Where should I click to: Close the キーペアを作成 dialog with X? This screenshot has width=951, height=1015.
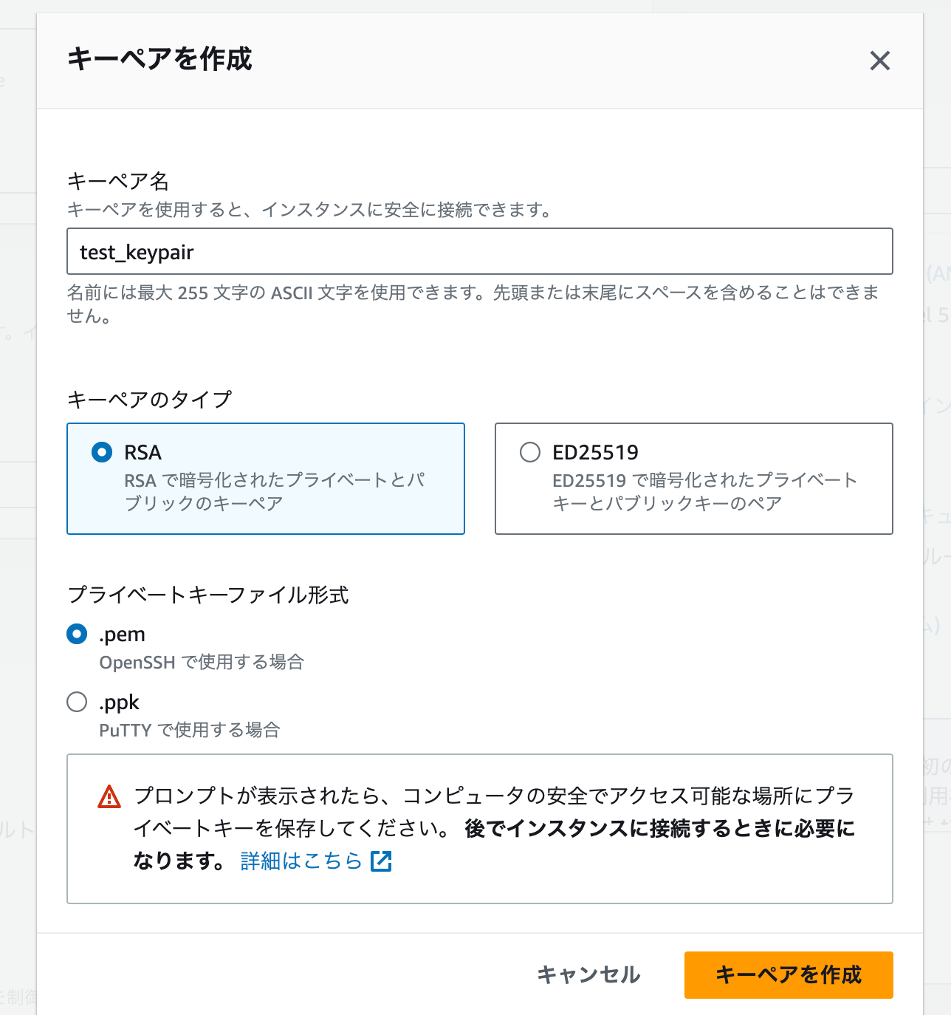click(x=879, y=61)
